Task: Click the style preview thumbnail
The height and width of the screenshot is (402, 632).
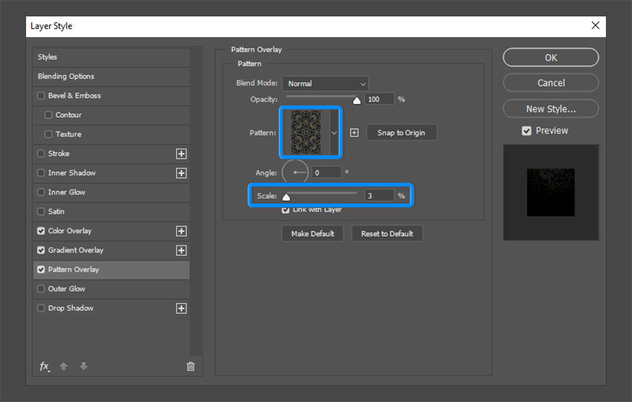Action: coord(550,192)
